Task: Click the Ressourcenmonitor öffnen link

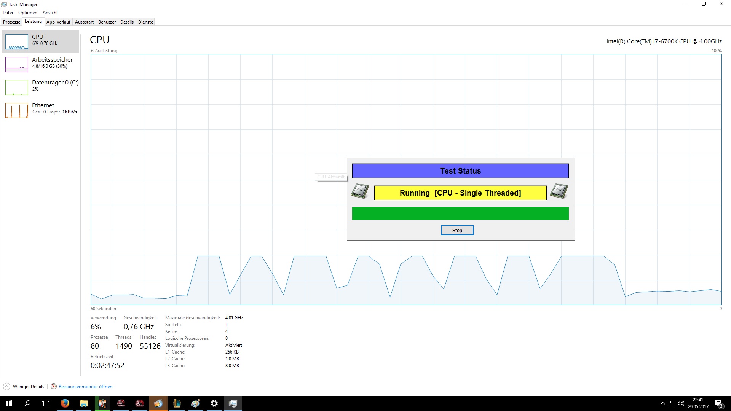Action: (x=85, y=386)
